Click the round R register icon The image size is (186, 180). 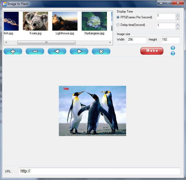coord(173,48)
